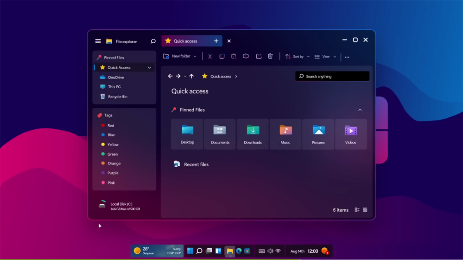Open the View dropdown
Image resolution: width=463 pixels, height=260 pixels.
click(325, 57)
